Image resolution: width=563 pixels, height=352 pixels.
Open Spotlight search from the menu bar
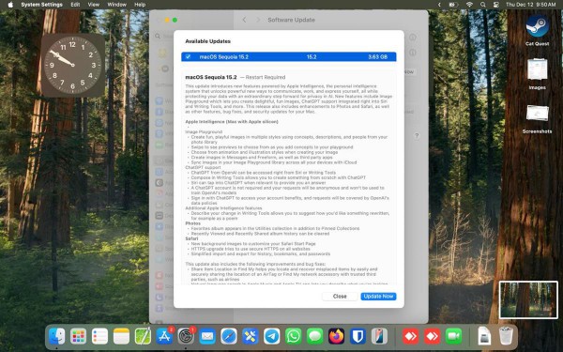click(x=483, y=5)
